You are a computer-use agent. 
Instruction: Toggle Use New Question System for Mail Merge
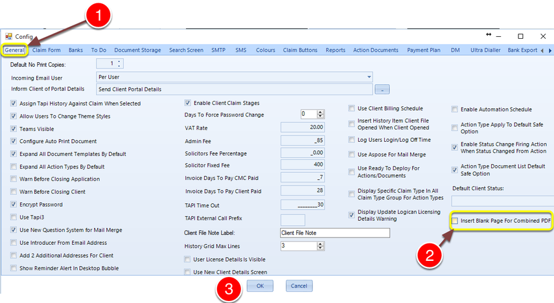[x=14, y=230]
